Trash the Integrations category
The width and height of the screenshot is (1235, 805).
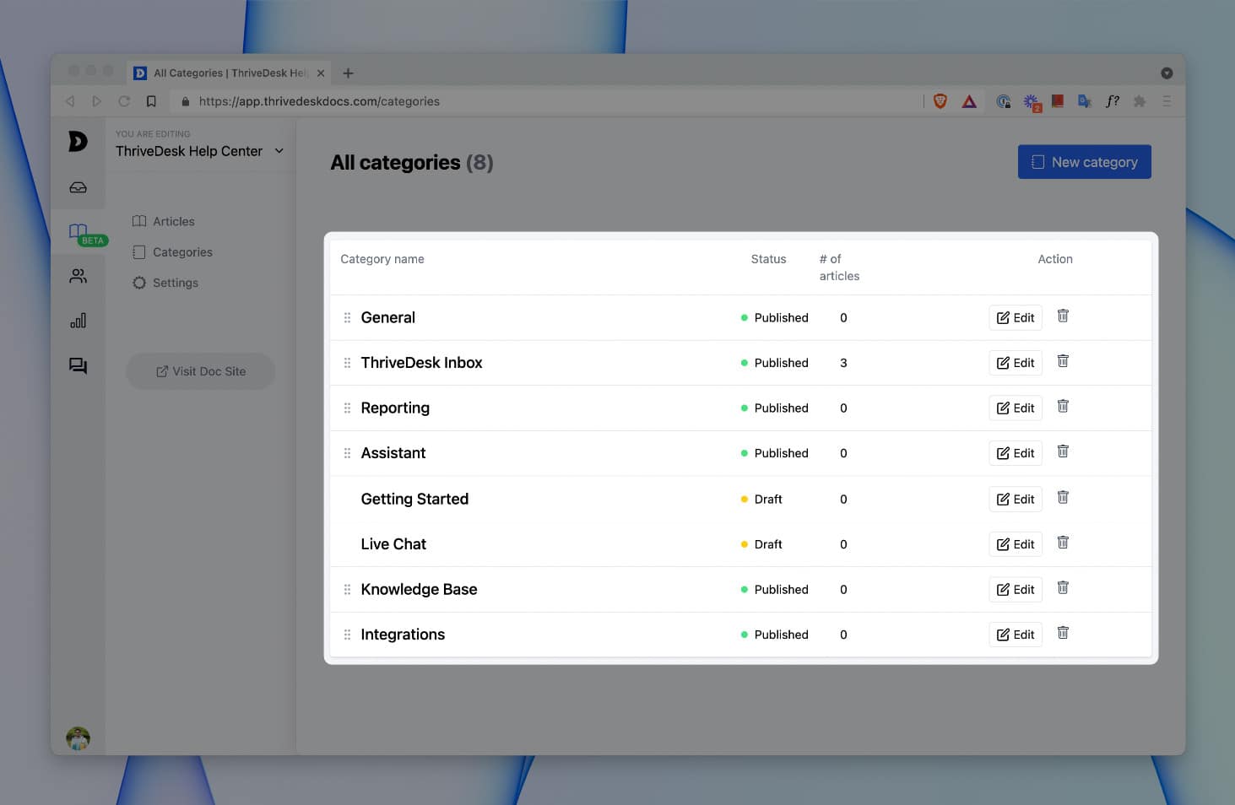pyautogui.click(x=1063, y=633)
